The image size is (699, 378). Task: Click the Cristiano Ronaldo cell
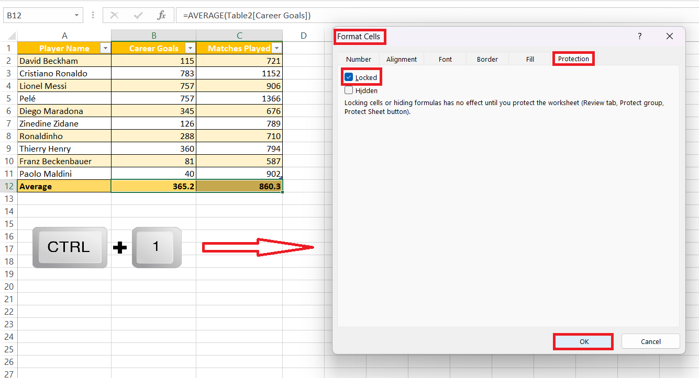[x=64, y=73]
